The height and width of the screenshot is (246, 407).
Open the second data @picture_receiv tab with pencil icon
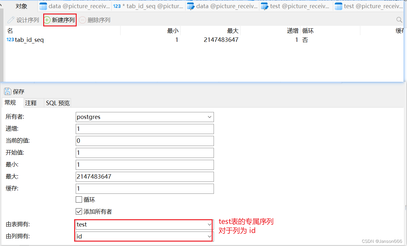(222, 6)
